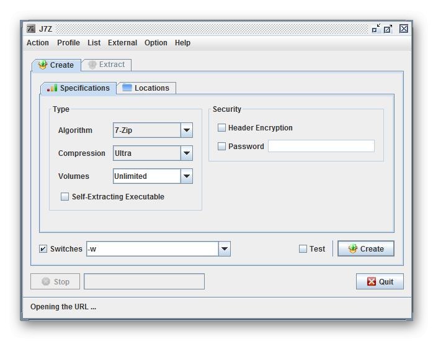Toggle Header Encryption checkbox
The width and height of the screenshot is (433, 341).
pos(221,128)
